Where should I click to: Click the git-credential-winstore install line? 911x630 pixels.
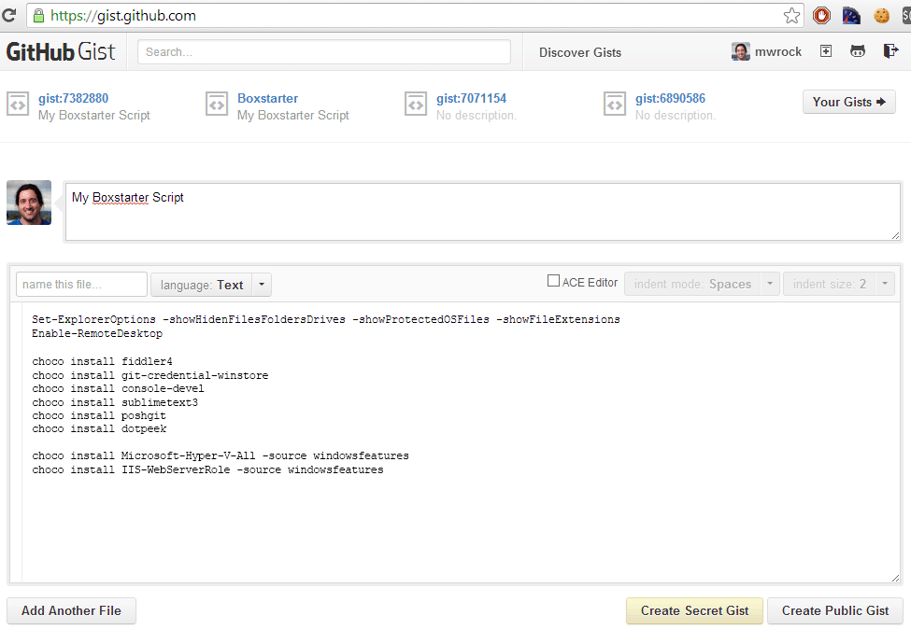[150, 375]
